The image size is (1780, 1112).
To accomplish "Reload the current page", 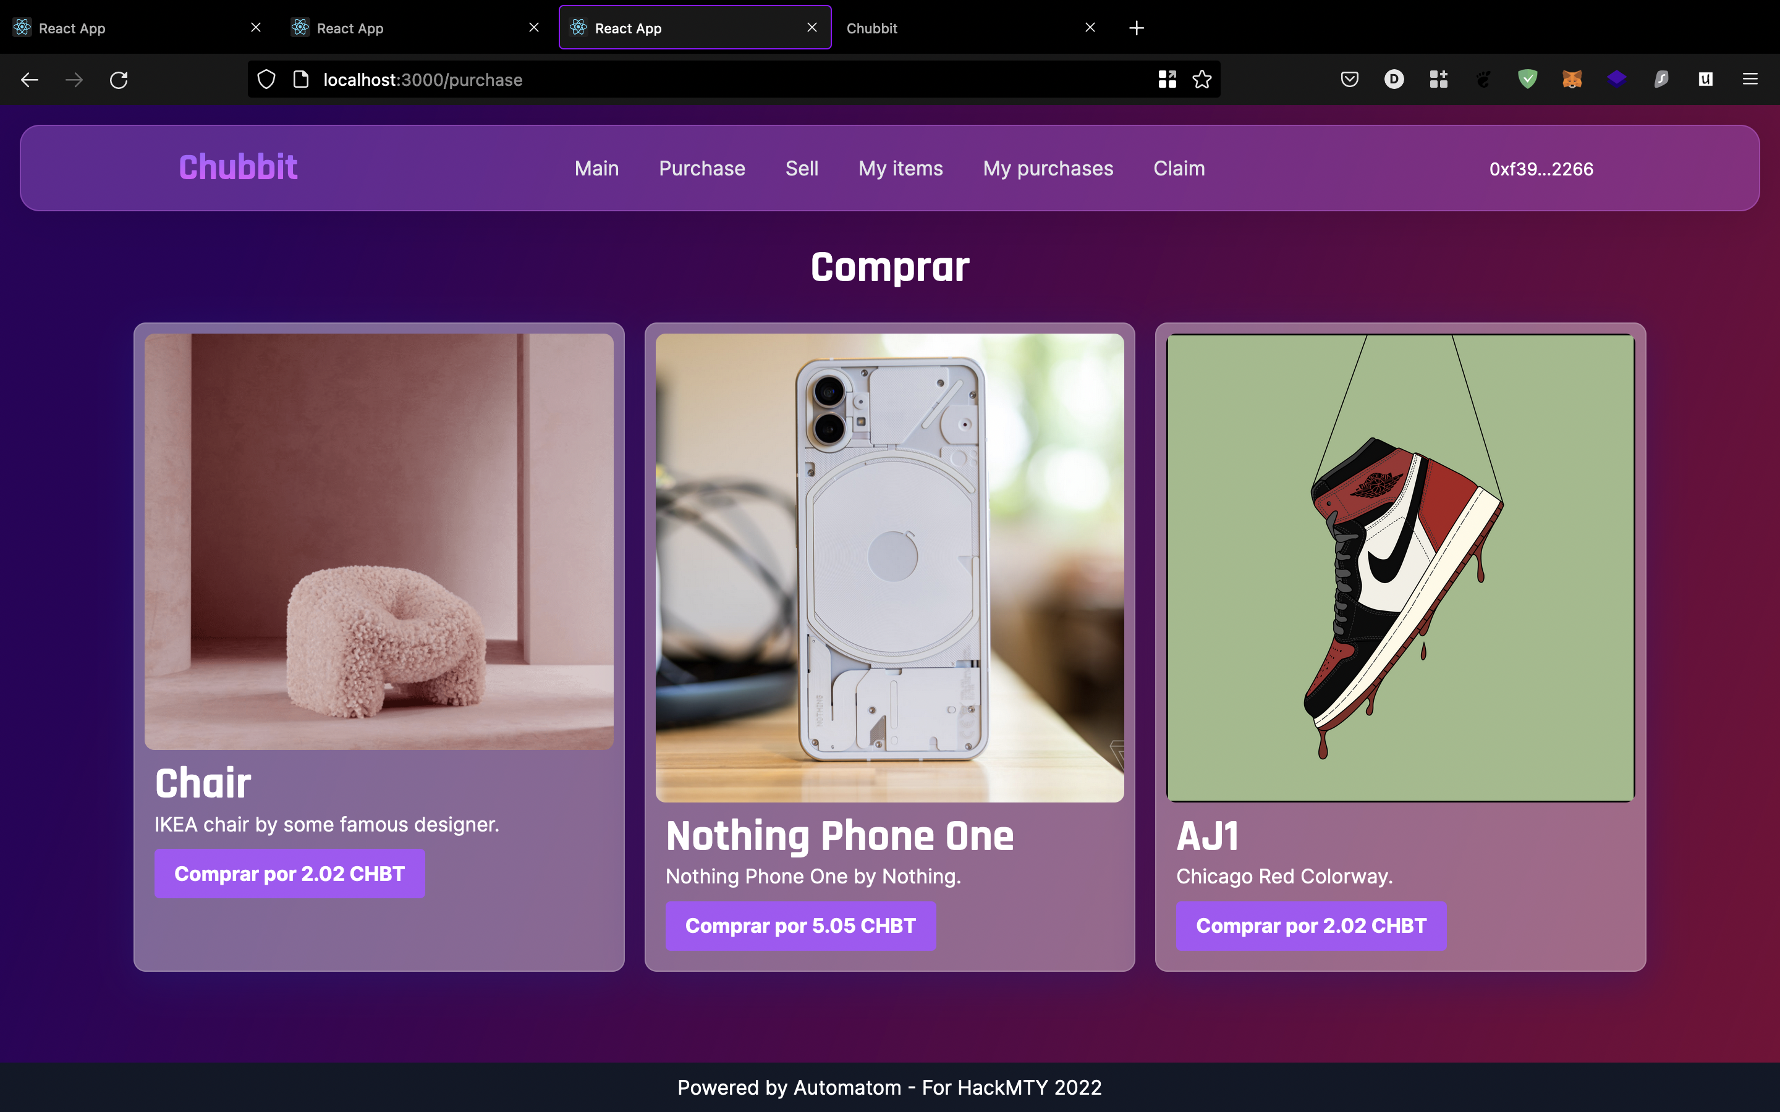I will click(x=119, y=80).
